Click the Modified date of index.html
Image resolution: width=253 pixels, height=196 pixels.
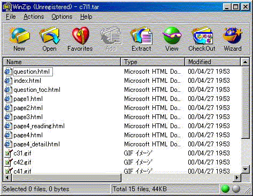point(209,81)
